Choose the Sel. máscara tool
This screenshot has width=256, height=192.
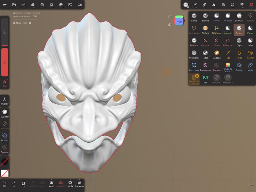pos(194,30)
